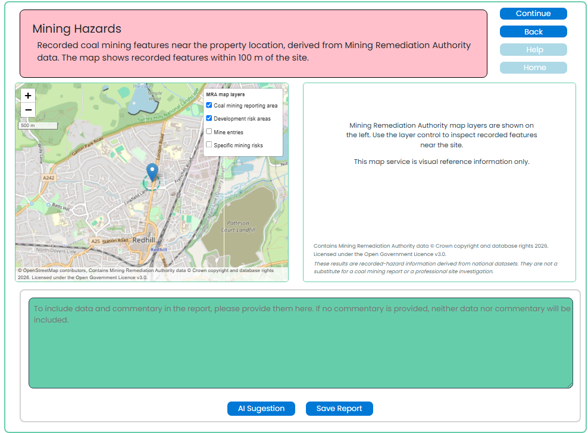Click the A242 road shield on the map
Screen dimensions: 588x433
click(x=48, y=178)
